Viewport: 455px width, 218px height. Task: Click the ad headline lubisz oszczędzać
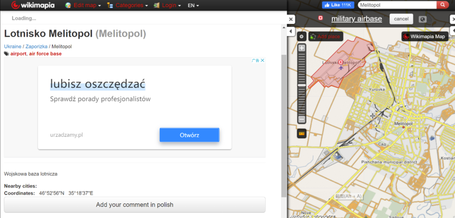[x=97, y=83]
